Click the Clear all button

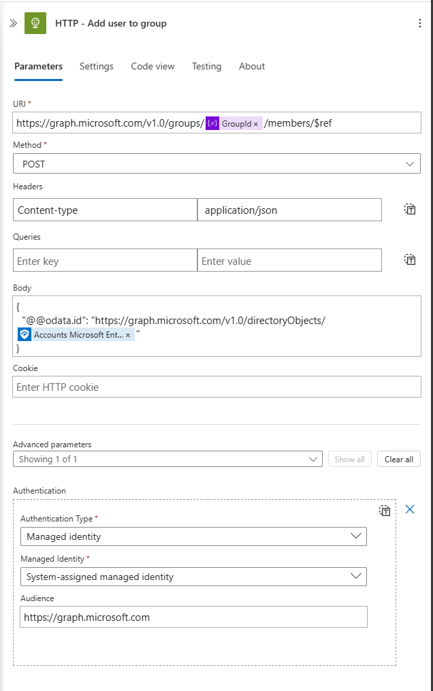click(x=399, y=459)
